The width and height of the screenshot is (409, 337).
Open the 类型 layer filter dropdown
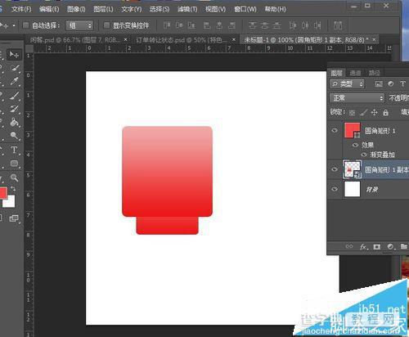click(347, 84)
